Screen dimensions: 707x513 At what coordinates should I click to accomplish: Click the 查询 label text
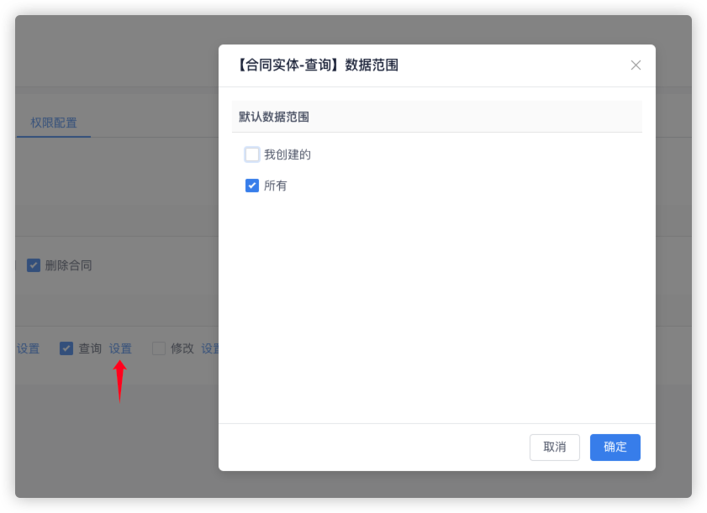(x=90, y=348)
